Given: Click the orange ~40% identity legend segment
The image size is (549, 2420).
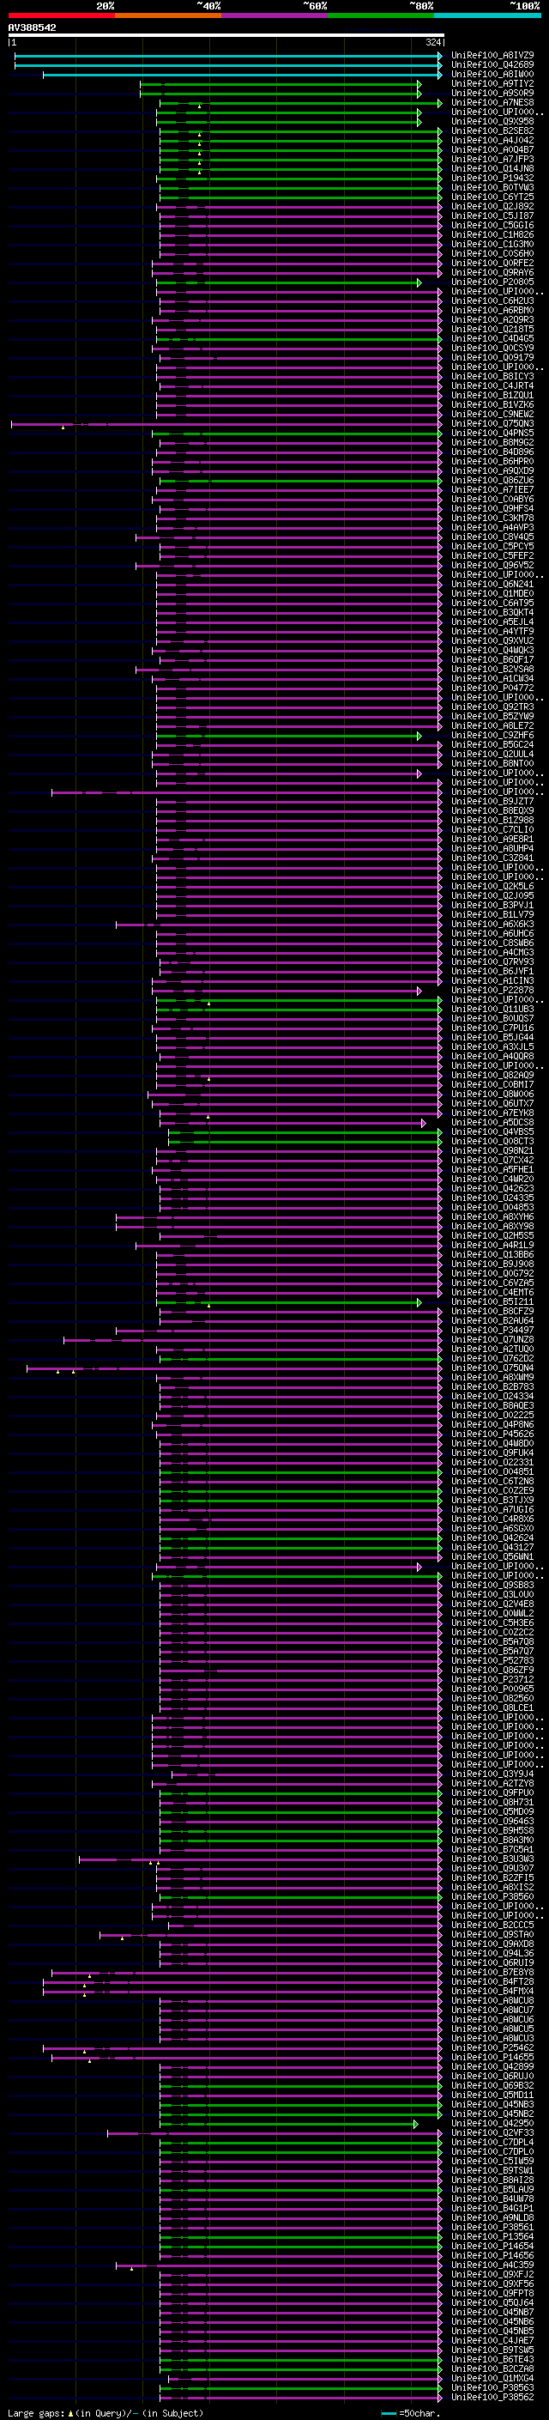Looking at the screenshot, I should tap(168, 15).
